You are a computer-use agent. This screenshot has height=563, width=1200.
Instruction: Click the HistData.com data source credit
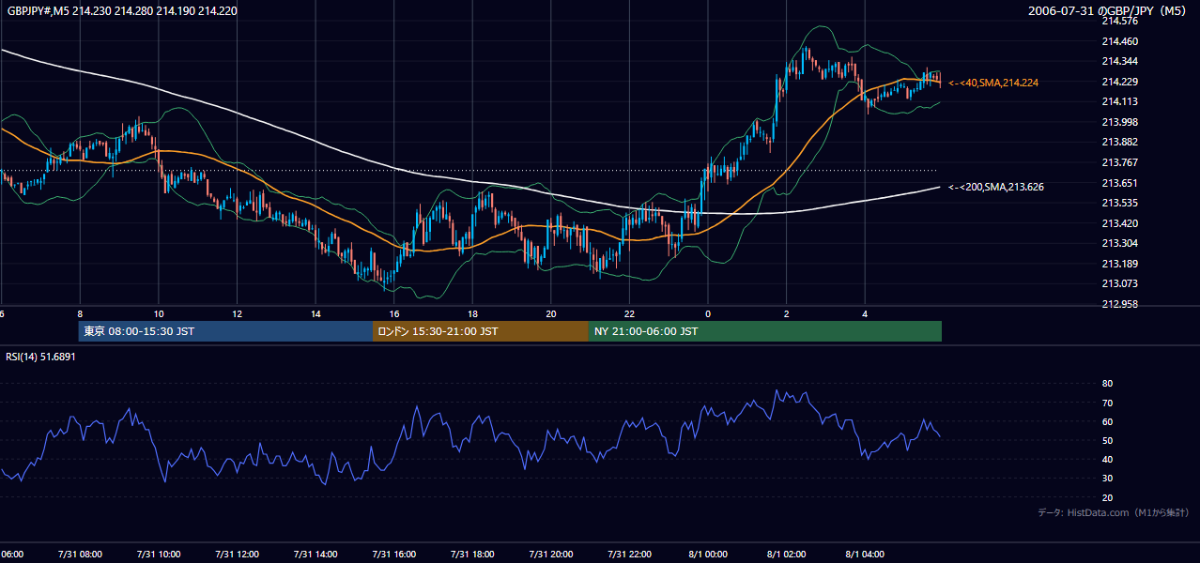tap(1114, 512)
